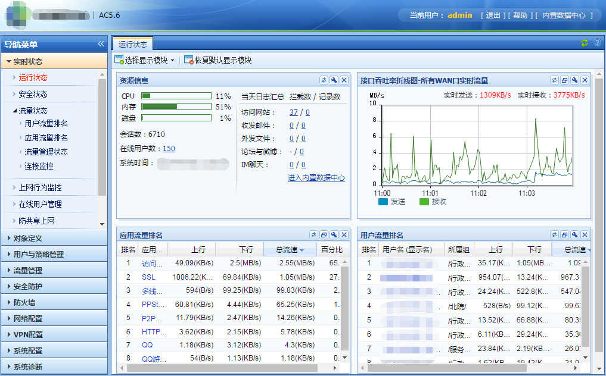
Task: Refresh the 用户流量排名 panel
Action: coord(555,235)
